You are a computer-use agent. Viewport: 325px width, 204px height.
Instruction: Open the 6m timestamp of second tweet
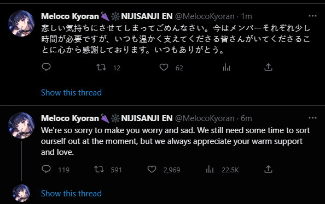[246, 118]
